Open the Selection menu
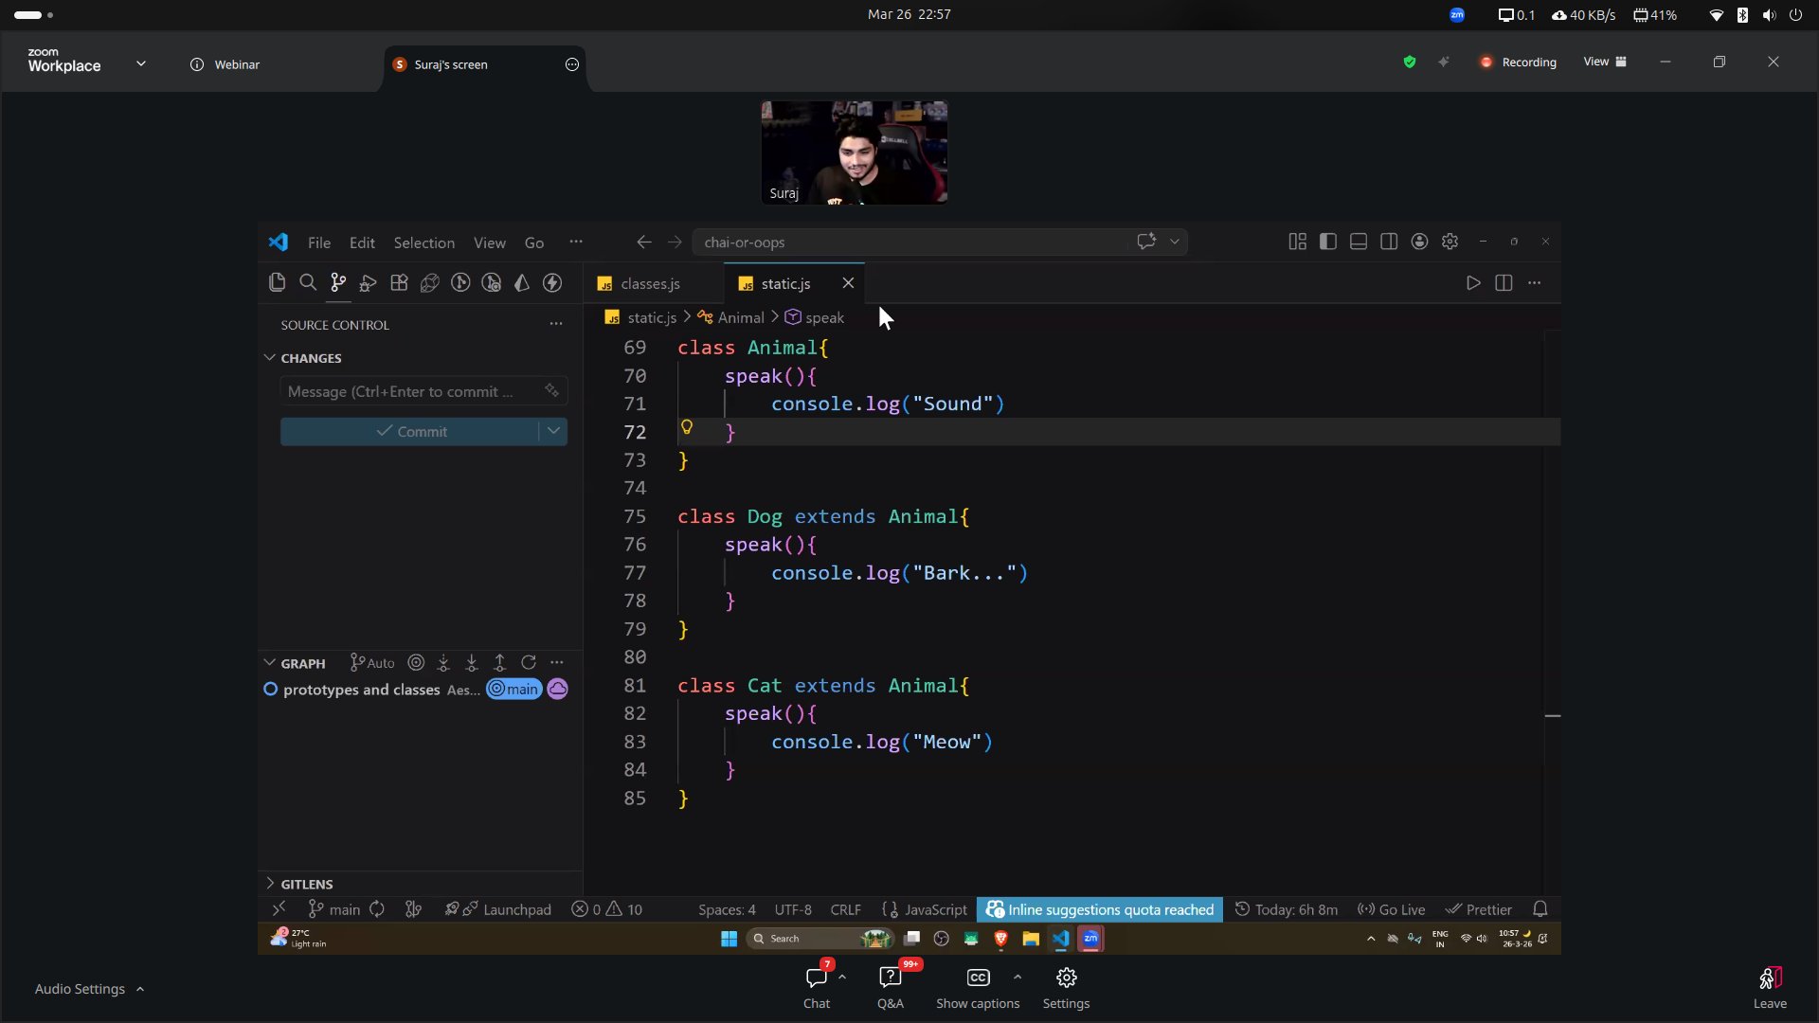Screen dimensions: 1819x1023 pyautogui.click(x=423, y=242)
